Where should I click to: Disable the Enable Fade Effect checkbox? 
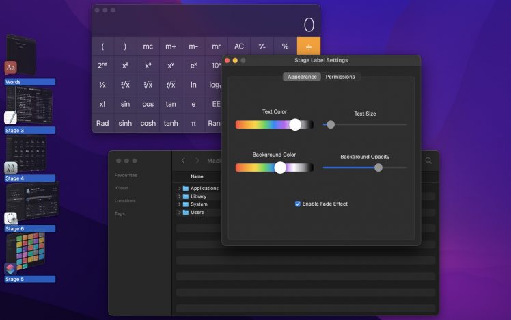297,204
